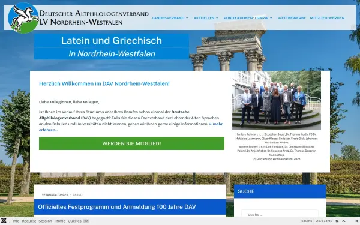Open the Profile tab in debug bar

coord(60,221)
